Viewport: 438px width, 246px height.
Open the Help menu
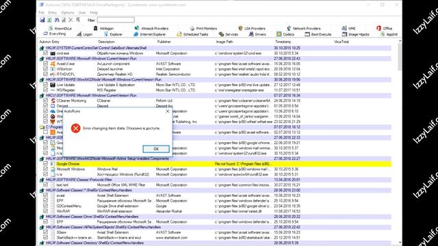click(94, 12)
